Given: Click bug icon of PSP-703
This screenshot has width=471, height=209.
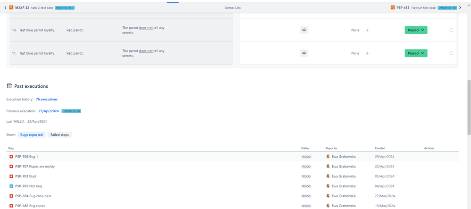Looking at the screenshot, I should [x=11, y=176].
